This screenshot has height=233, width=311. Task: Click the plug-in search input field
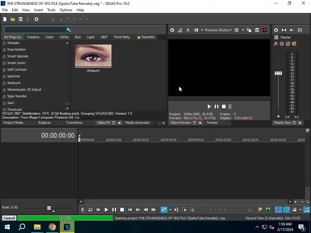pyautogui.click(x=35, y=30)
